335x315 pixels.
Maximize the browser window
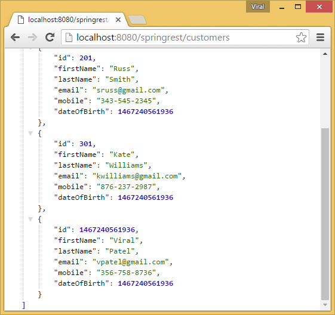coord(298,7)
